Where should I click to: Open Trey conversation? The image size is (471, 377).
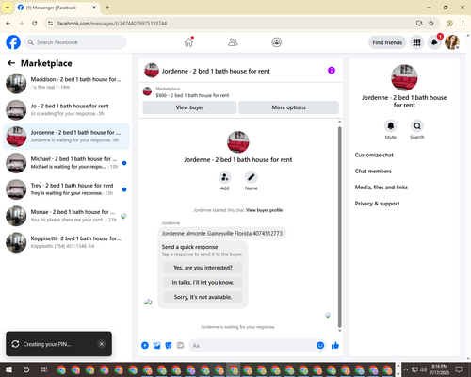pyautogui.click(x=66, y=189)
